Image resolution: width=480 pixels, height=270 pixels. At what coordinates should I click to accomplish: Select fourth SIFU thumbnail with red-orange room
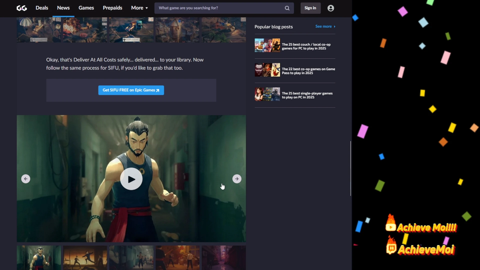(x=177, y=258)
